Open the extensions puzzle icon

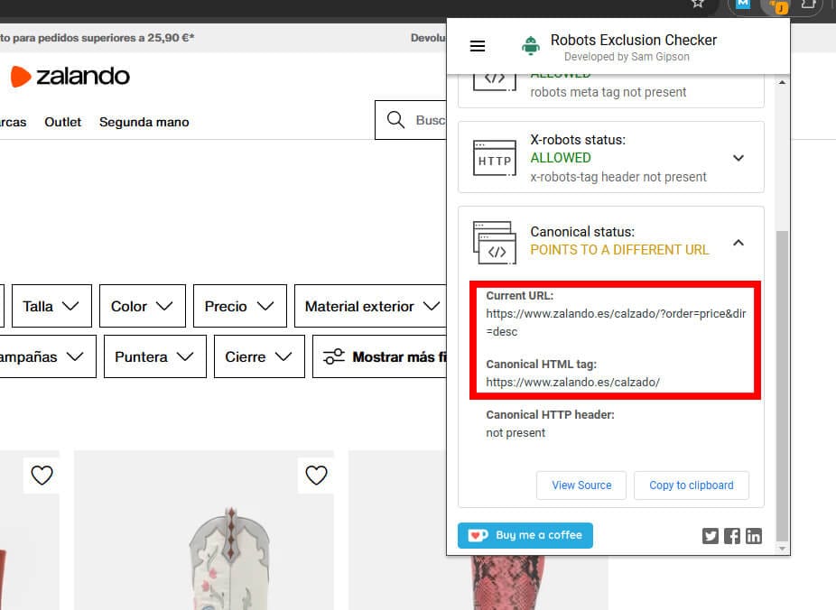808,5
